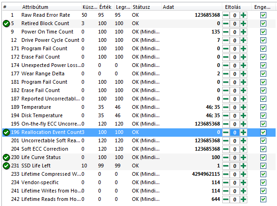Select the Life Curve Status attribute

click(x=139, y=158)
